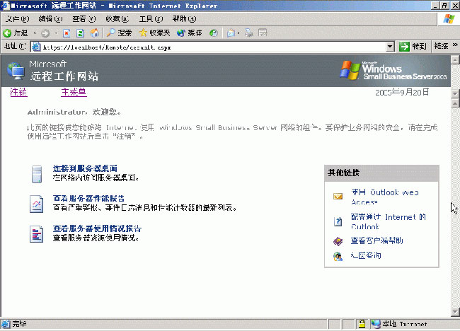Click the scrollbar up arrow at top
This screenshot has height=331, width=460.
[x=455, y=60]
